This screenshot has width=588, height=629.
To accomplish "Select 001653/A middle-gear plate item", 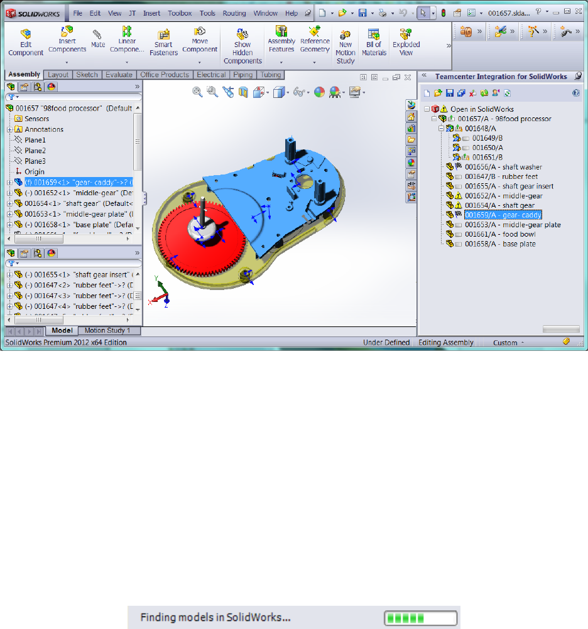I will point(513,225).
